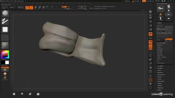
Task: Toggle the orange Alternate button
Action: (x=5, y=67)
